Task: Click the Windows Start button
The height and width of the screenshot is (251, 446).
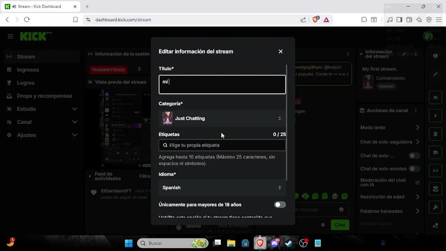Action: 129,243
